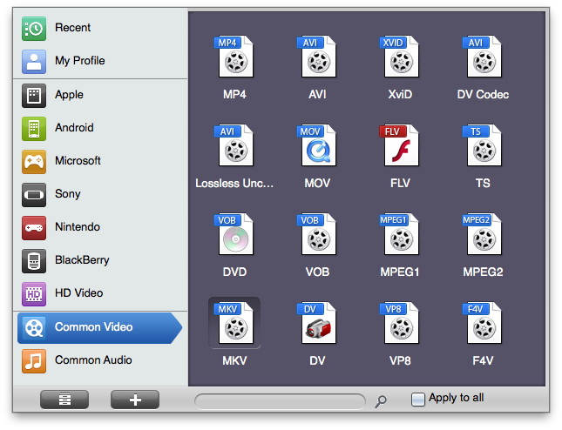Open the Recent category
The width and height of the screenshot is (562, 430).
click(71, 28)
